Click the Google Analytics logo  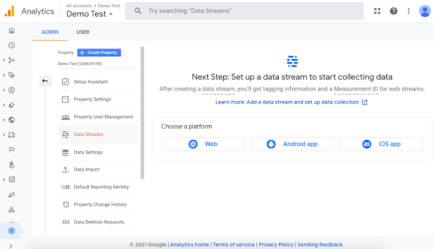click(x=10, y=11)
